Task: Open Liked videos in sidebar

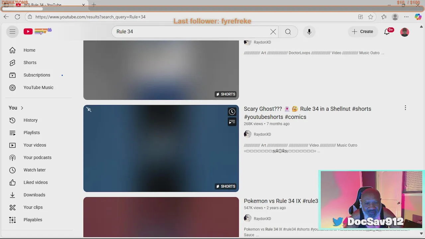Action: (39, 182)
